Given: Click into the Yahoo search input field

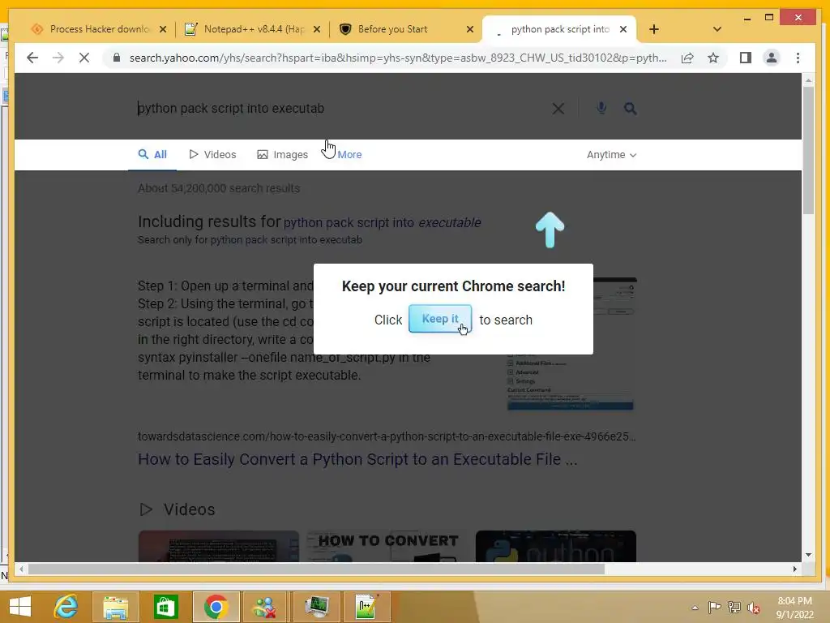Looking at the screenshot, I should (339, 109).
